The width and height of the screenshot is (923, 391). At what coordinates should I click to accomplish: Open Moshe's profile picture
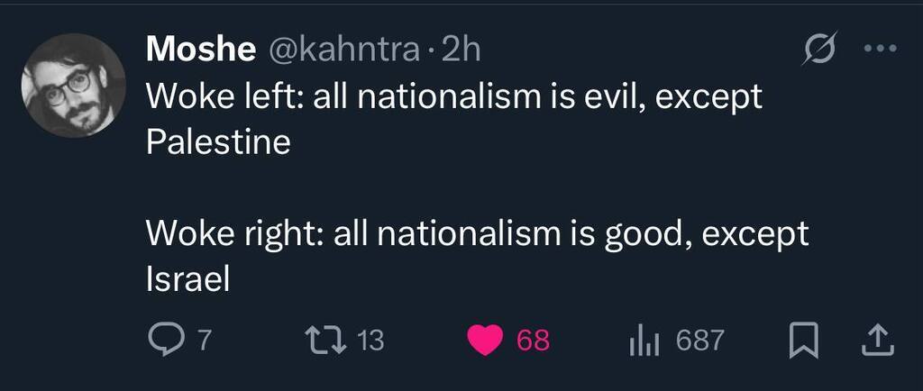(72, 86)
